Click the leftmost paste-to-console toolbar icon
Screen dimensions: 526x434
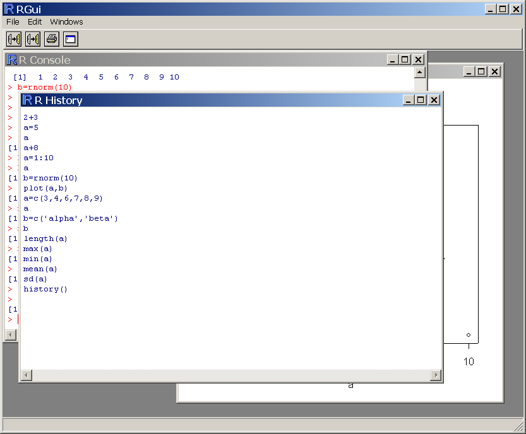14,39
